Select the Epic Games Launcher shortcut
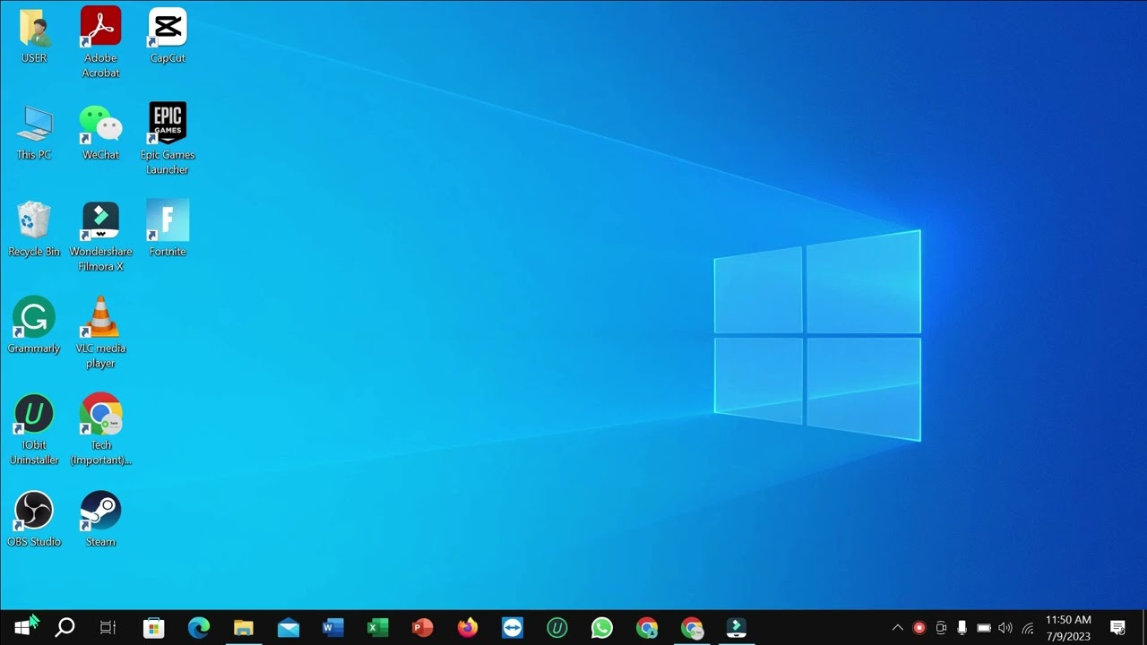This screenshot has width=1147, height=645. [168, 139]
